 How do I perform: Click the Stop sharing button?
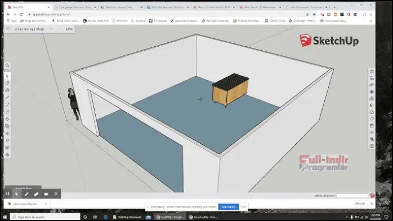coord(229,207)
